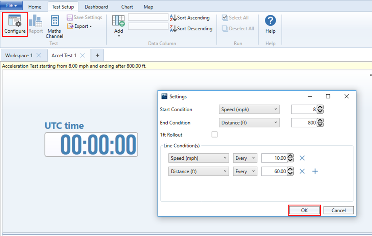Decrease the Start Condition value

[x=320, y=112]
